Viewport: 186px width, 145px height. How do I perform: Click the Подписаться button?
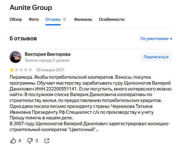[156, 57]
